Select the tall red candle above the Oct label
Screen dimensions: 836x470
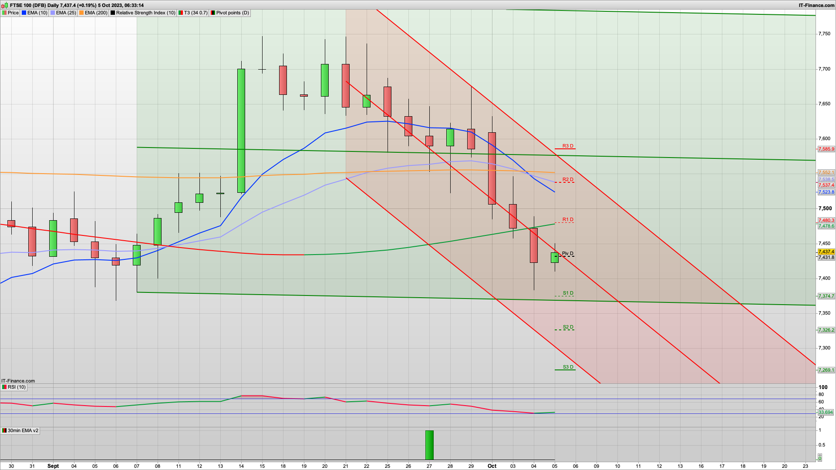point(492,168)
